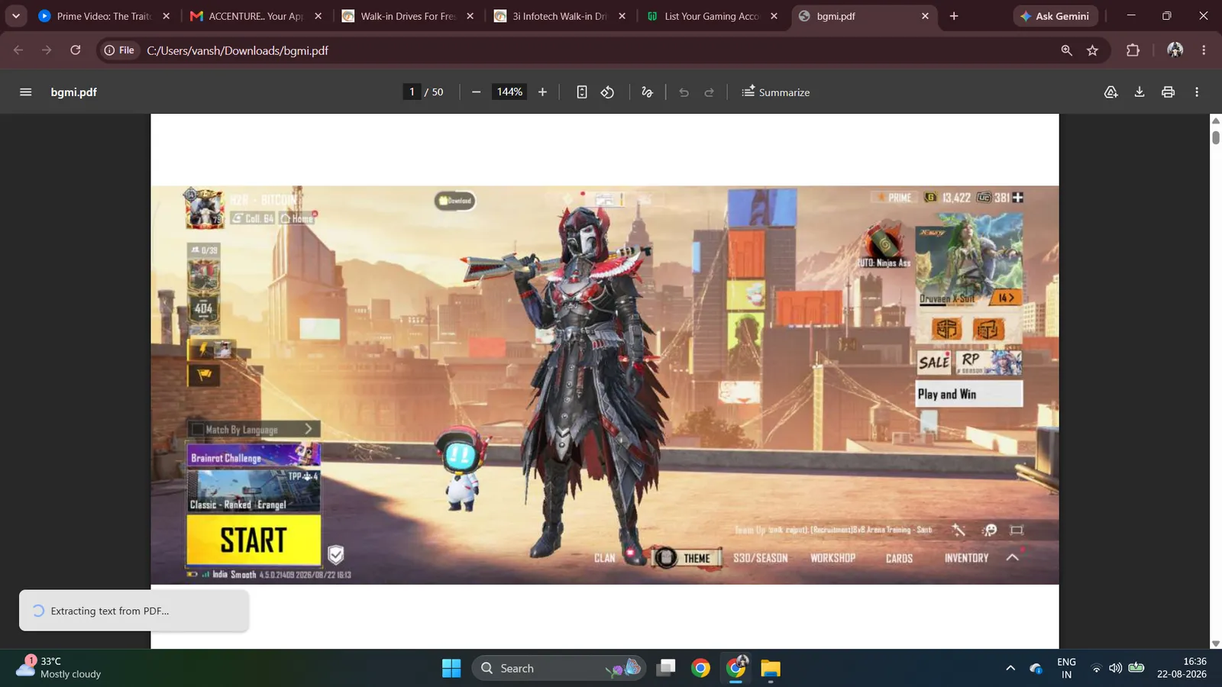Click the redo annotation icon
This screenshot has height=687, width=1222.
coord(710,92)
